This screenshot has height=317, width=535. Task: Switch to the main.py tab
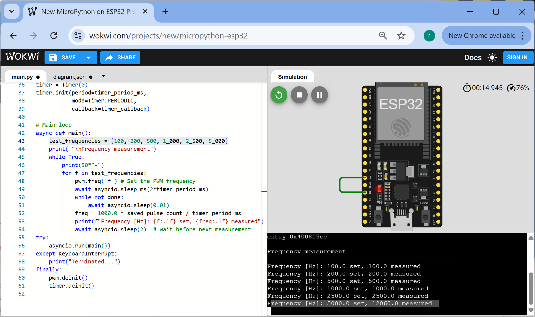click(25, 77)
